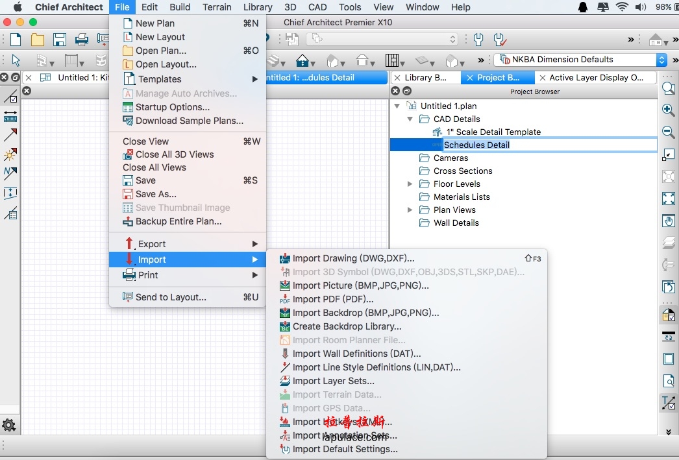The image size is (679, 460).
Task: Open the preferences gear icon at bottom-left
Action: pos(9,425)
